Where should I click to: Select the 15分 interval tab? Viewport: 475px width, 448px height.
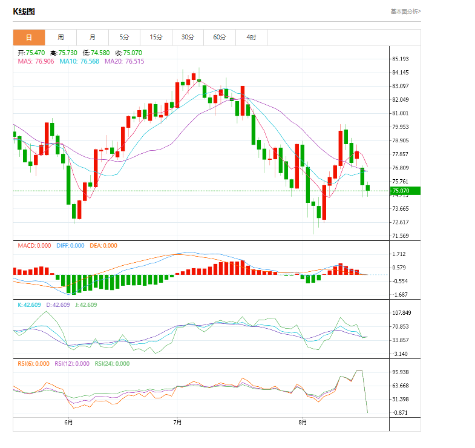156,38
